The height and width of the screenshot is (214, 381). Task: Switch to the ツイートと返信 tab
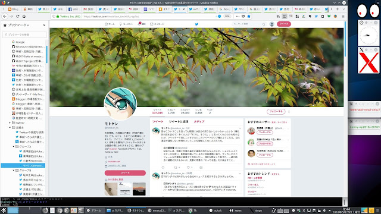pos(179,121)
